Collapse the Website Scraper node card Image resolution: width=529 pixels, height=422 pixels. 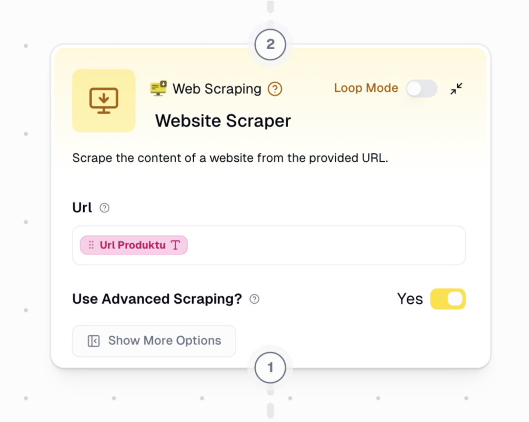click(x=456, y=89)
